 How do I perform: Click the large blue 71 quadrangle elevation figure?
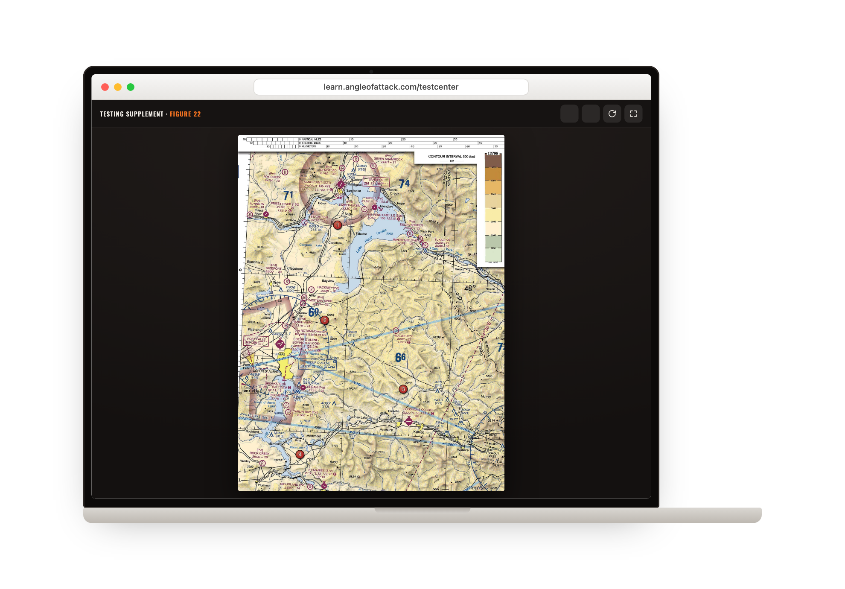click(288, 195)
